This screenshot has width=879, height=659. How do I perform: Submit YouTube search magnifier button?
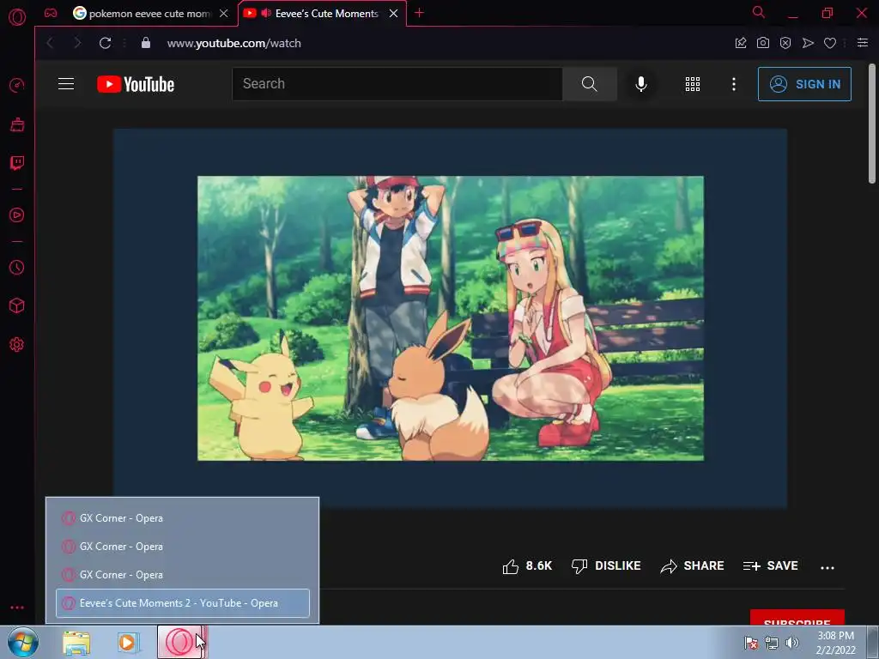pyautogui.click(x=589, y=84)
